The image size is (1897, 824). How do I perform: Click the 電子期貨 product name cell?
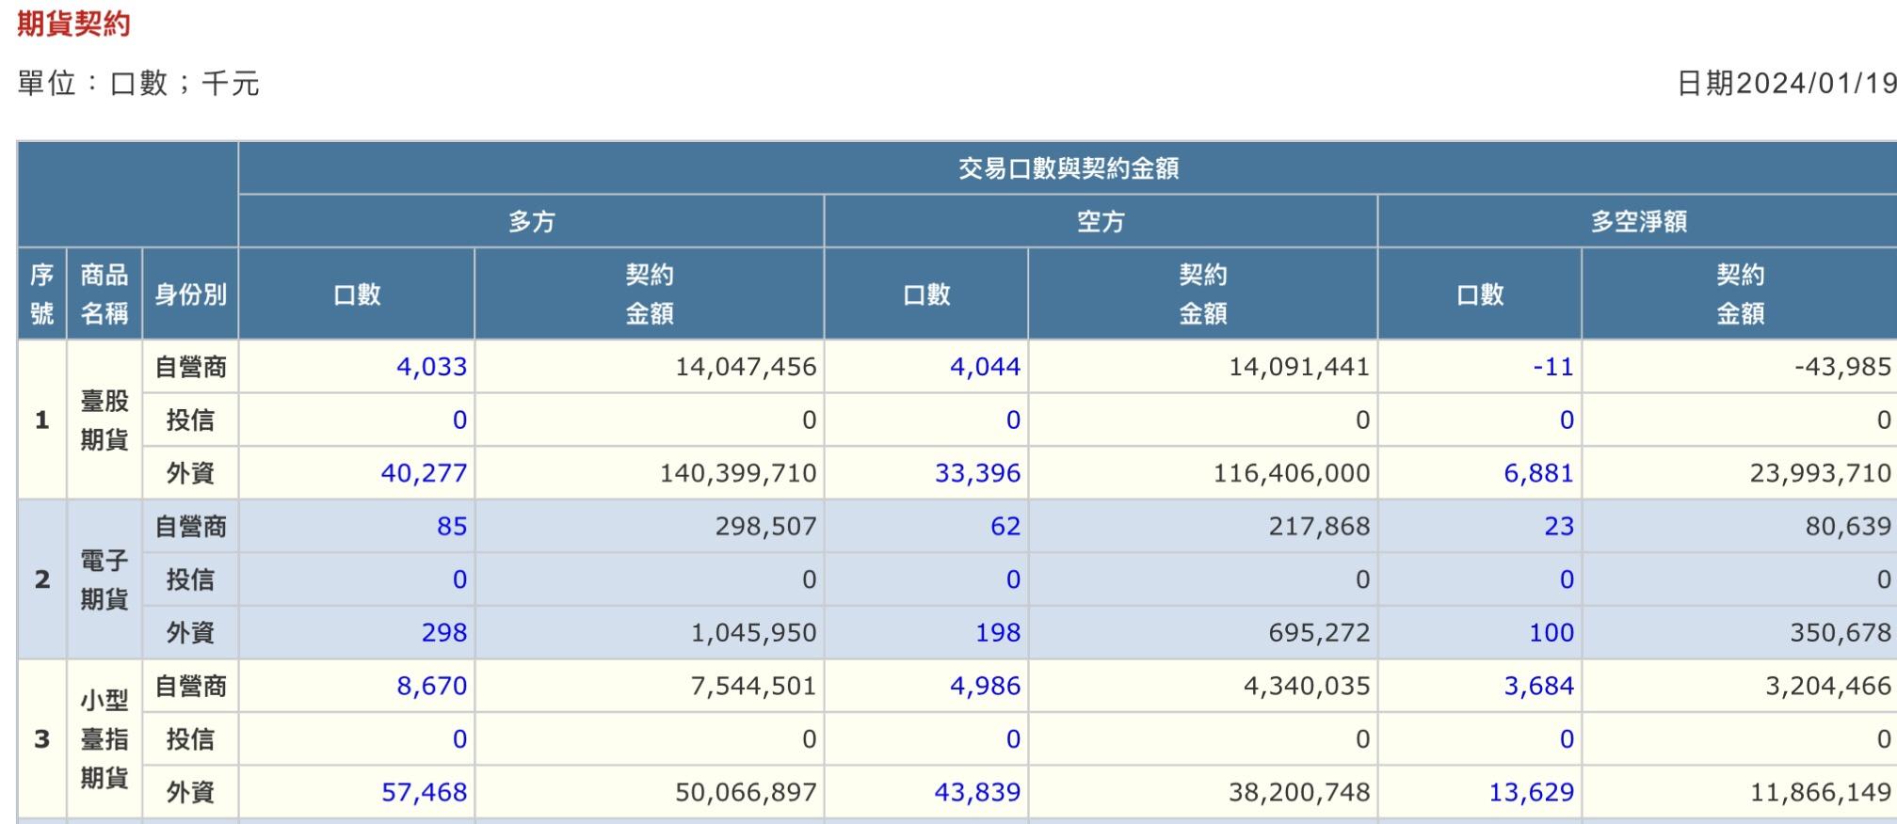(104, 579)
